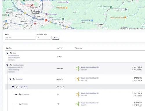Screen dimensions: 145x111
Task: Click Dreisamstadion map marker
Action: pyautogui.click(x=63, y=19)
